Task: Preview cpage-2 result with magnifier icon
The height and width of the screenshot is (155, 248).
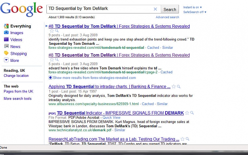Action: coord(57,59)
